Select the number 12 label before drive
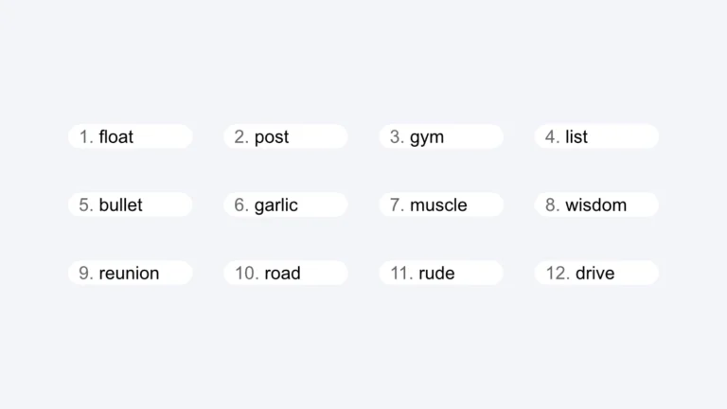 point(559,274)
